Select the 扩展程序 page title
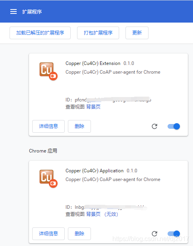Image resolution: width=193 pixels, height=246 pixels. pos(32,11)
